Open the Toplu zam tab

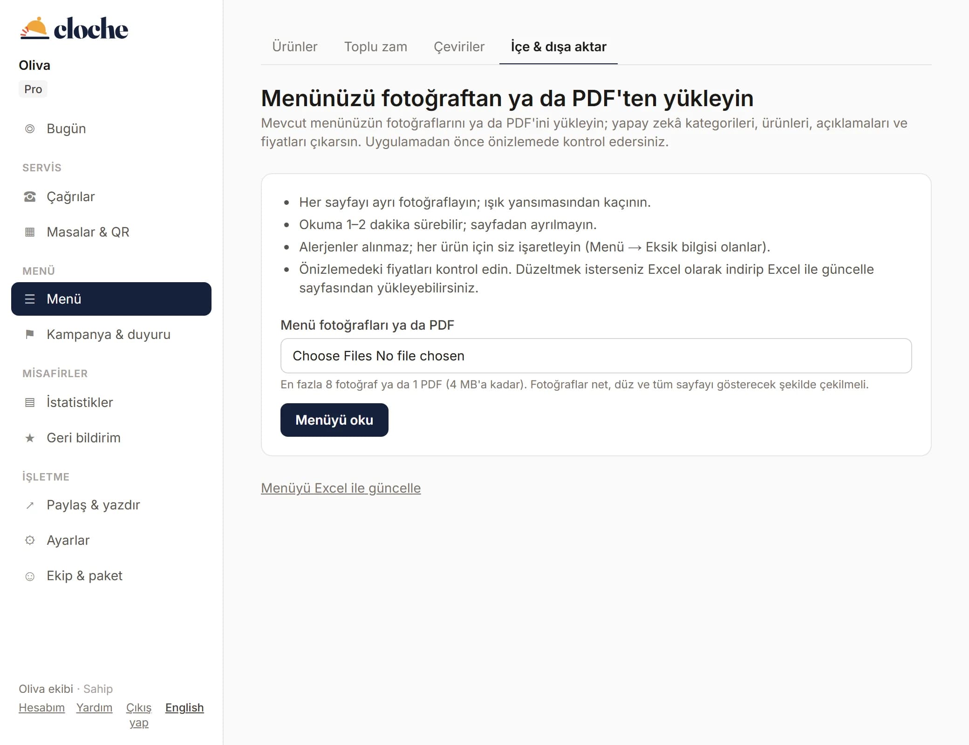tap(375, 47)
